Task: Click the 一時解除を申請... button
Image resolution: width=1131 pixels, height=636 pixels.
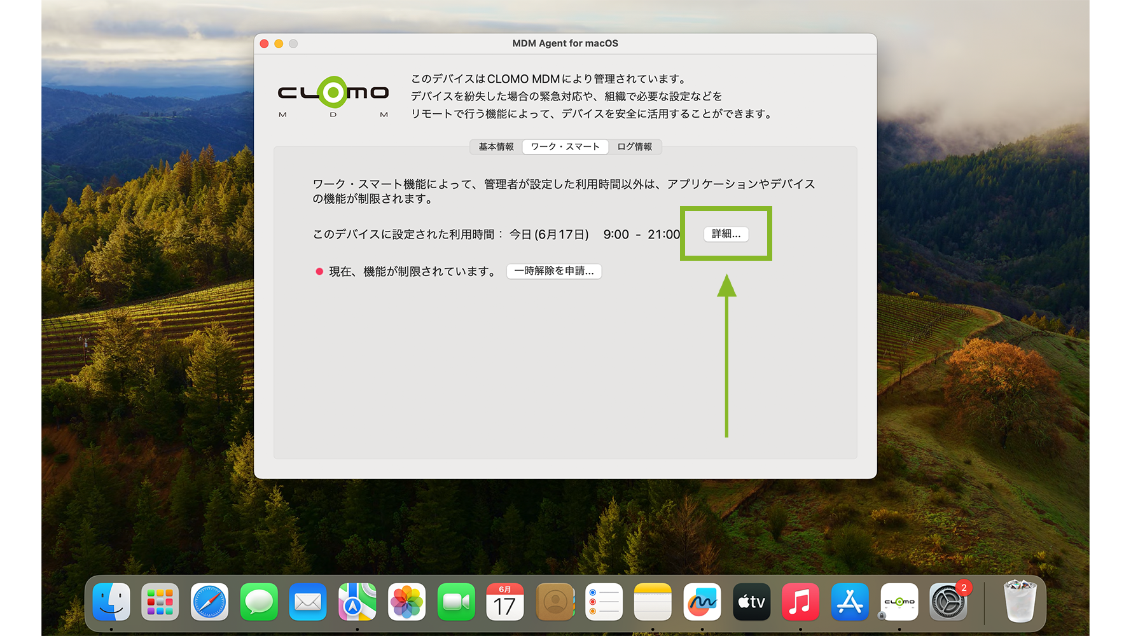Action: (554, 271)
